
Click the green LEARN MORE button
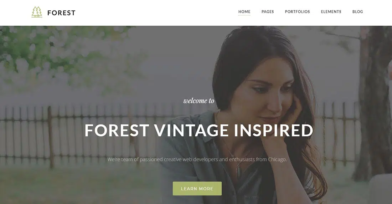coord(197,188)
